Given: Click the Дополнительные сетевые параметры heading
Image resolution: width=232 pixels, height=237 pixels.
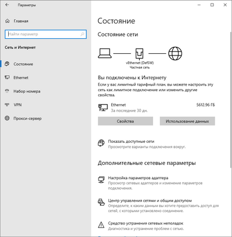Looking at the screenshot, I should click(147, 163).
